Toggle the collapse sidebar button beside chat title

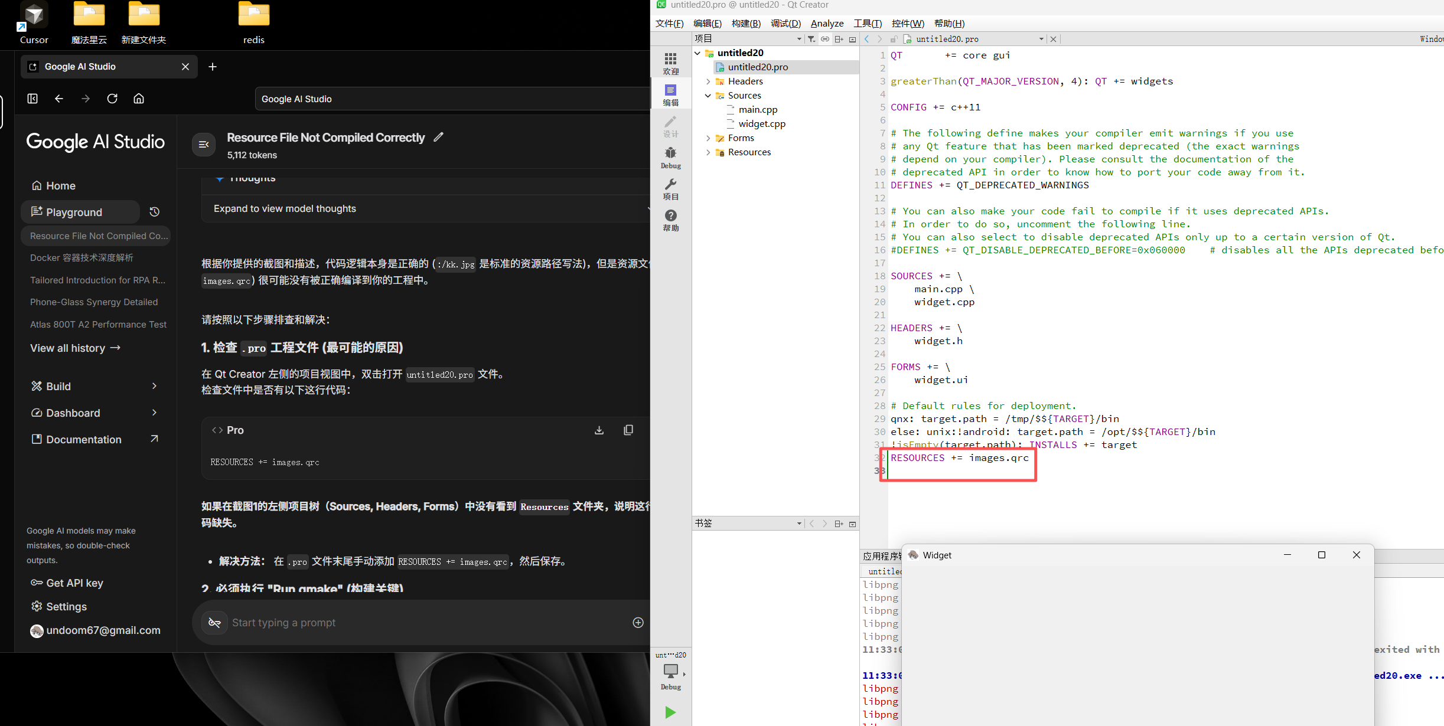click(x=204, y=145)
